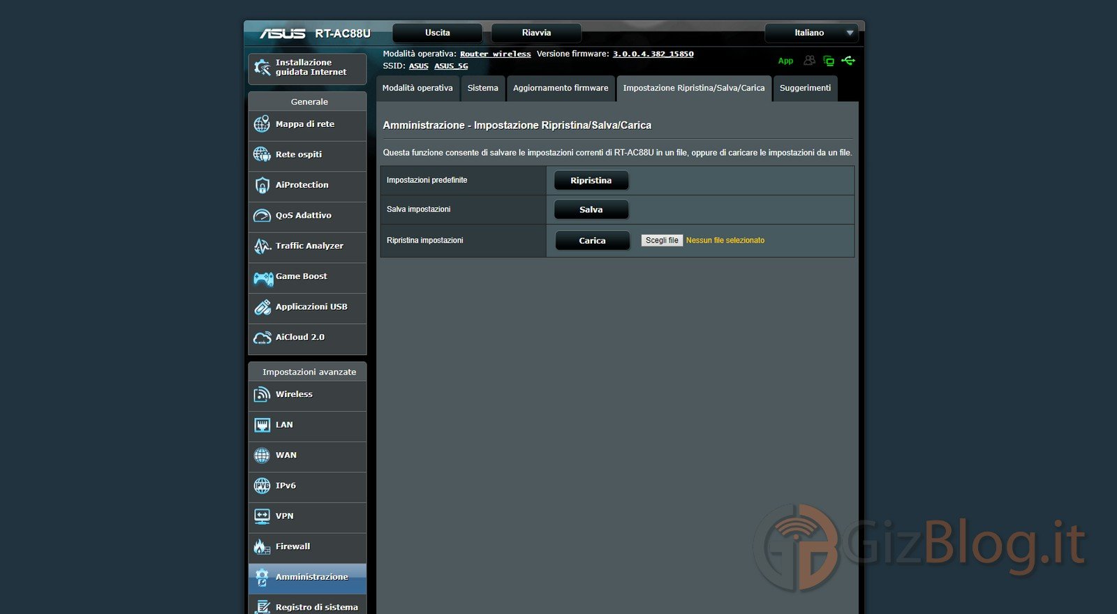Image resolution: width=1117 pixels, height=614 pixels.
Task: Click 'Impostazioni predefinite' label
Action: pyautogui.click(x=427, y=180)
